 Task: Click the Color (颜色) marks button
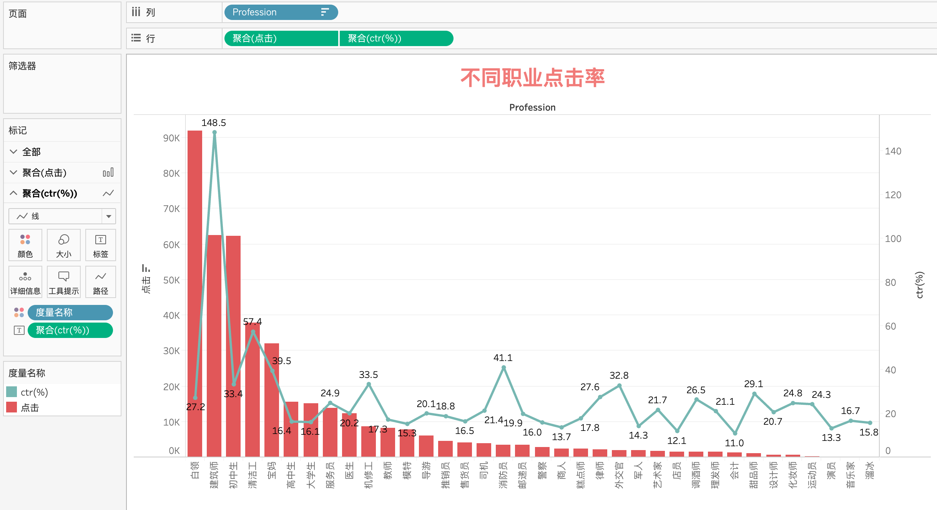(x=25, y=245)
